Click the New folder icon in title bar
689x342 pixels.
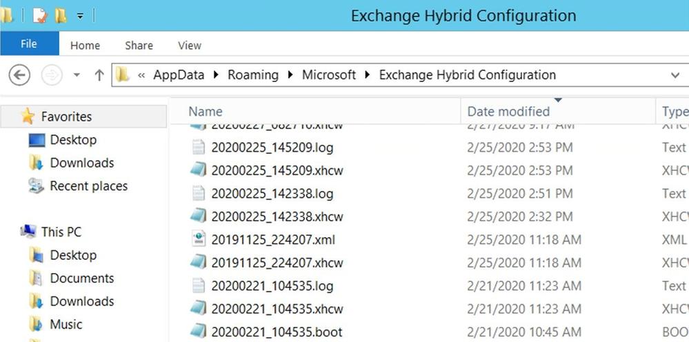61,16
